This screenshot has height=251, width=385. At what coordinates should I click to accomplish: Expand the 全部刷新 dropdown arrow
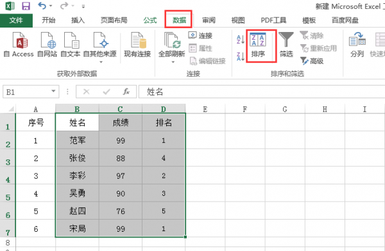(173, 62)
